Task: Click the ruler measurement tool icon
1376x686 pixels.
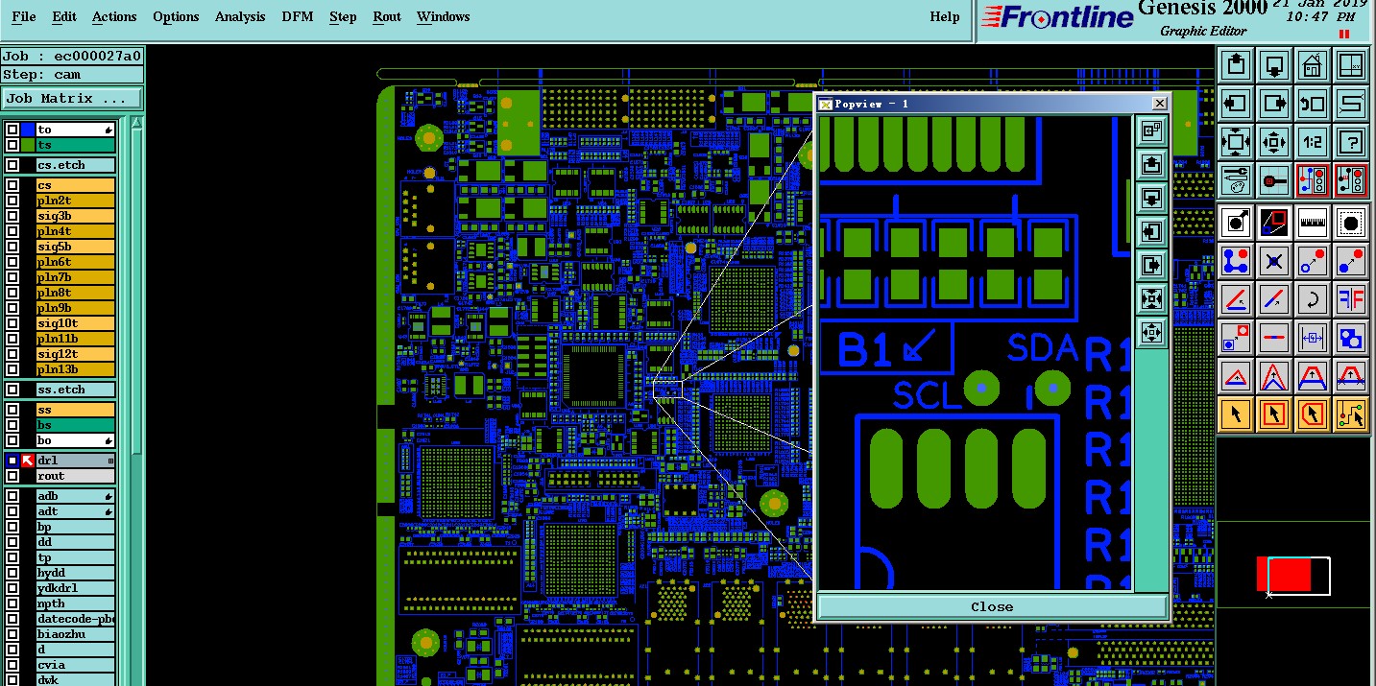Action: (1313, 223)
